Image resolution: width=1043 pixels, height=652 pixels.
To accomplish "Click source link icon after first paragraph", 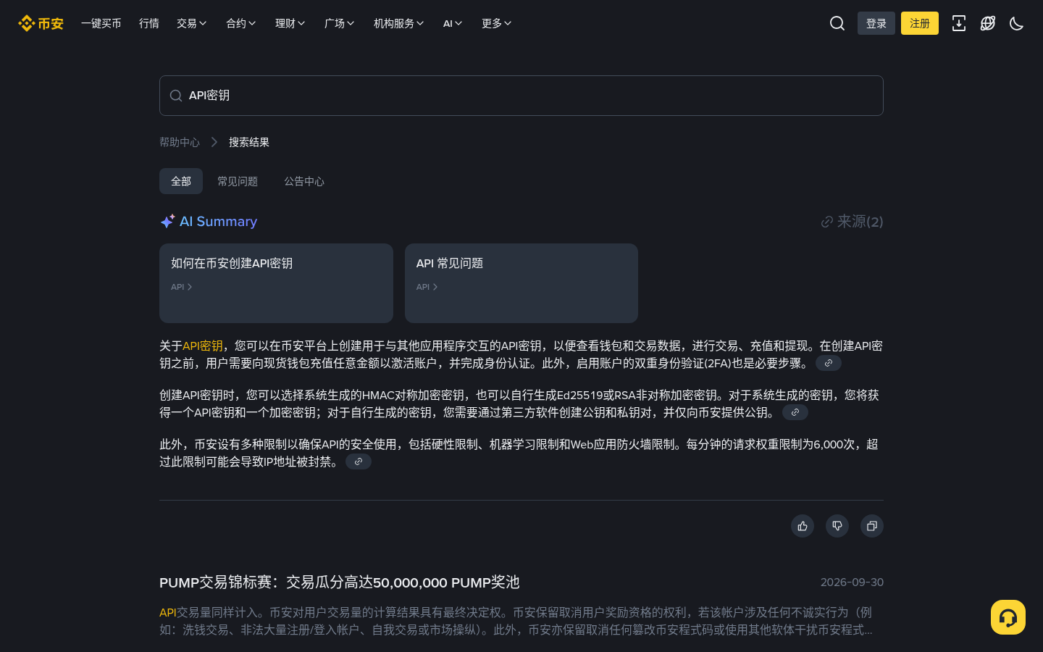I will click(x=829, y=363).
